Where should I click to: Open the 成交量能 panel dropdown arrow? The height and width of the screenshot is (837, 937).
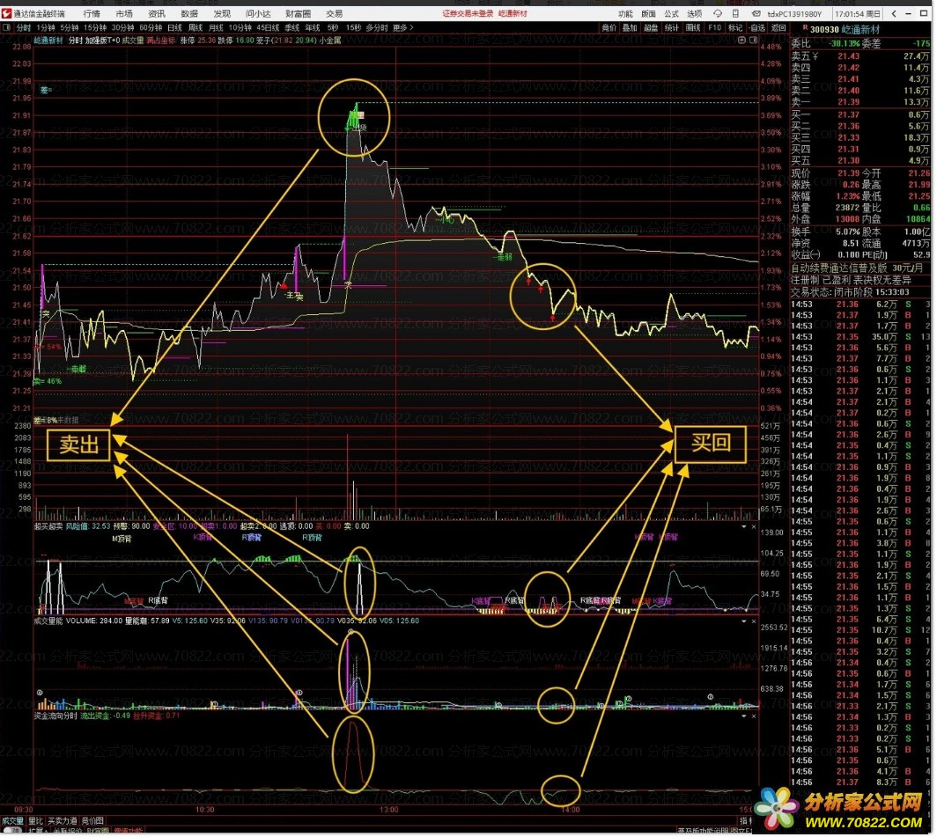point(744,621)
